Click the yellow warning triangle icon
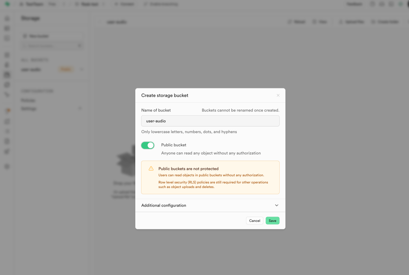The image size is (409, 275). [151, 168]
